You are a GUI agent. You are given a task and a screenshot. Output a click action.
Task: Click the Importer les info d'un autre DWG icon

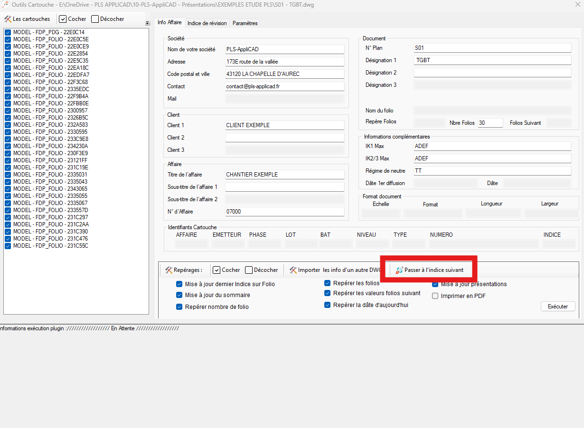coord(293,270)
